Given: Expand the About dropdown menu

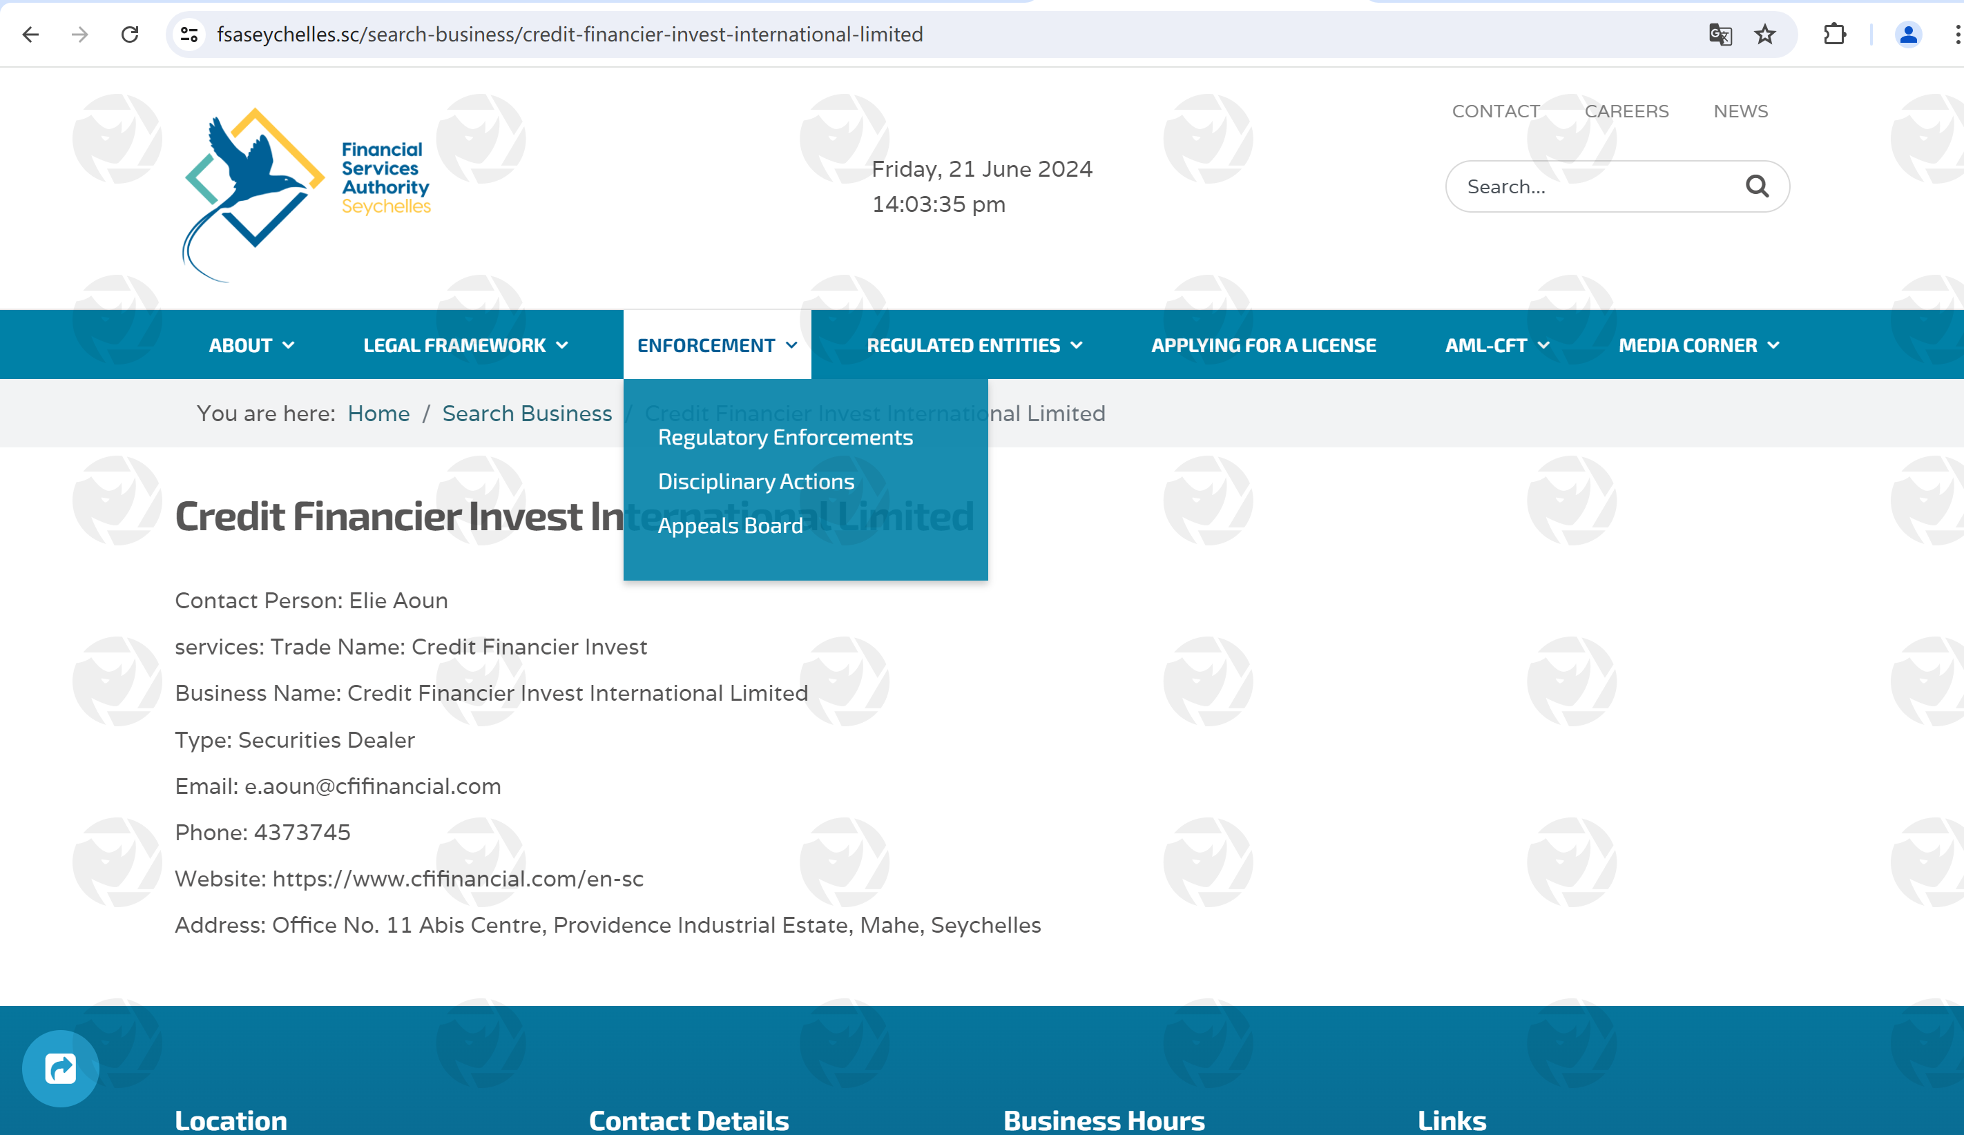Looking at the screenshot, I should click(251, 345).
